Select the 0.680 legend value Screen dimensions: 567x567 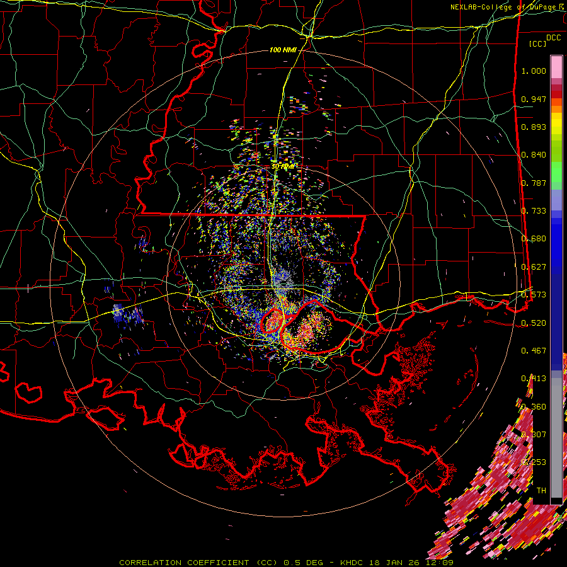pos(534,239)
